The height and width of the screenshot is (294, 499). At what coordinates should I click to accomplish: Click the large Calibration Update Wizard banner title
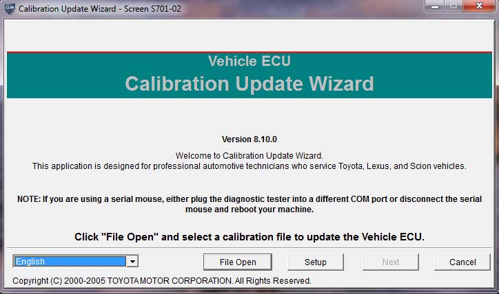click(250, 84)
